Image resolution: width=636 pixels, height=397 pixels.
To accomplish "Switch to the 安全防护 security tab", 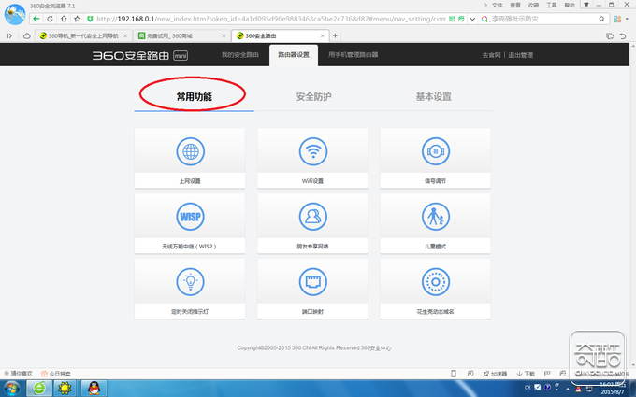I will tap(313, 96).
